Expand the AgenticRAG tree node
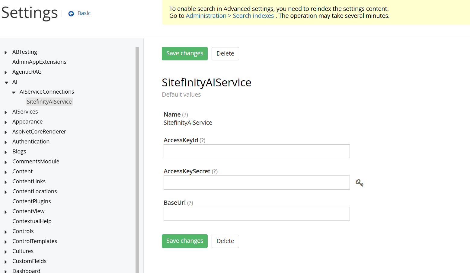 click(6, 72)
